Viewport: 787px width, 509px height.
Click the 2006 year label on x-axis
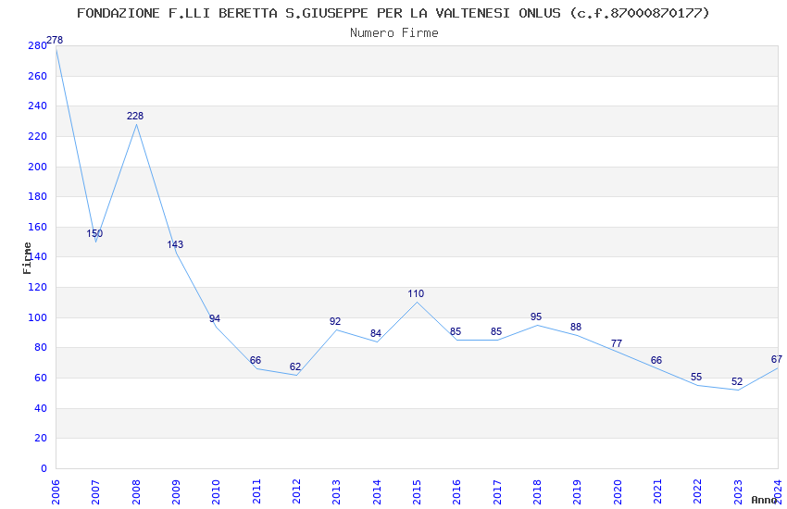click(56, 491)
